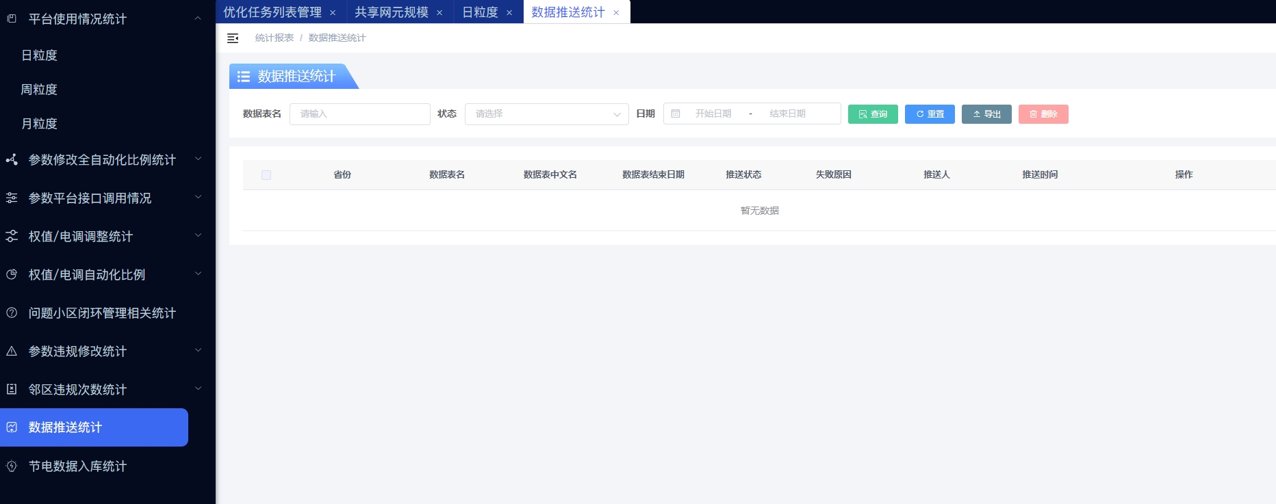Expand 权值/电调自动化比例 submenu arrow
The width and height of the screenshot is (1276, 504).
199,274
